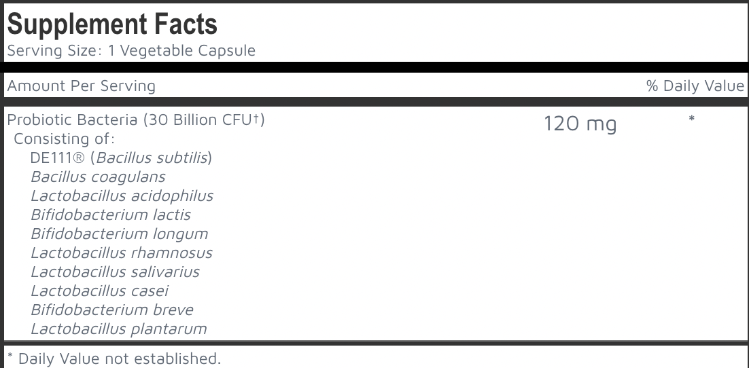Select the Lactobacillus acidophilus entry
The width and height of the screenshot is (749, 368).
[122, 196]
